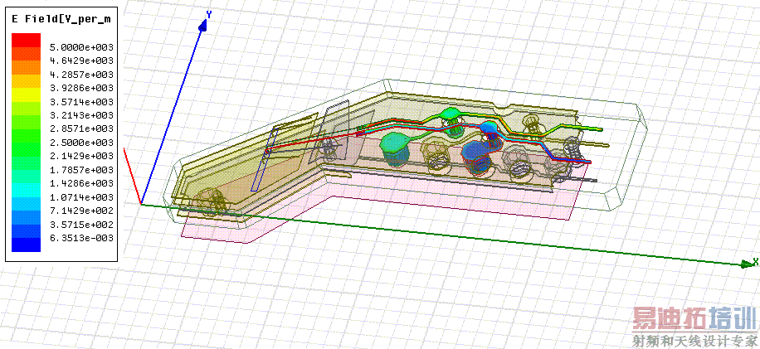Select the blue rectangular sheet outline
760x349 pixels.
(263, 159)
